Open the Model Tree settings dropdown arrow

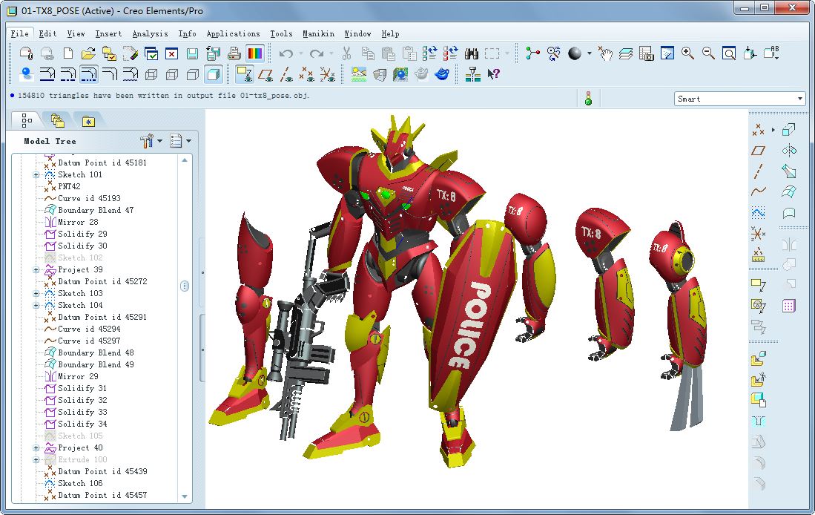(x=159, y=141)
